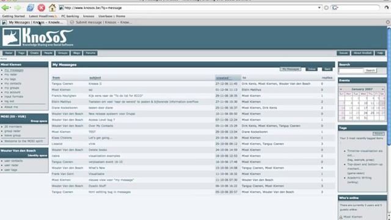Click the site icon in the address bar

(61, 8)
